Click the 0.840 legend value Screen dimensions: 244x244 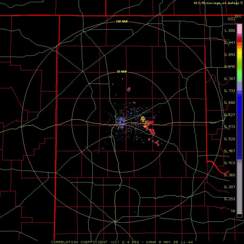pos(230,67)
